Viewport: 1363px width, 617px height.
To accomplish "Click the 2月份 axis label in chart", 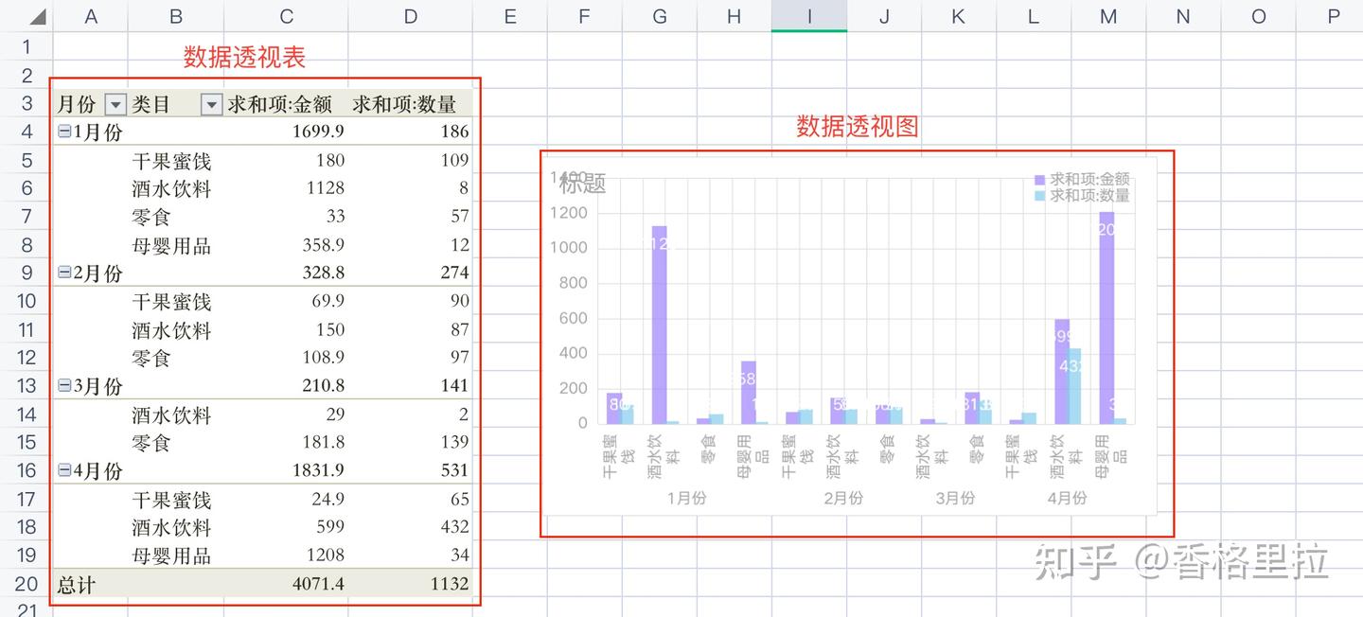I will [843, 498].
